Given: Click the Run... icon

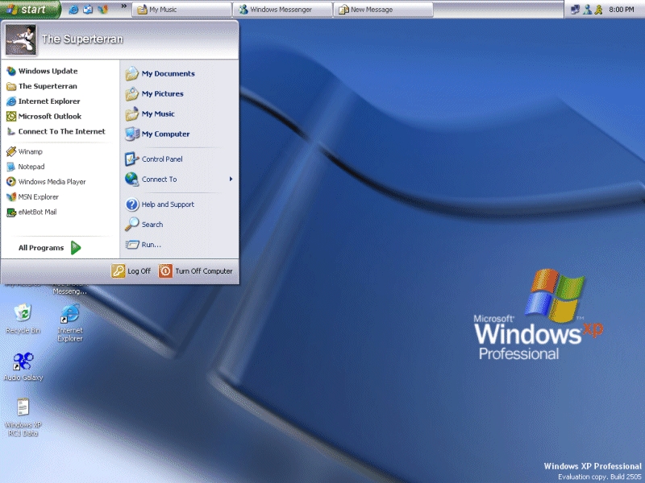Looking at the screenshot, I should [132, 245].
